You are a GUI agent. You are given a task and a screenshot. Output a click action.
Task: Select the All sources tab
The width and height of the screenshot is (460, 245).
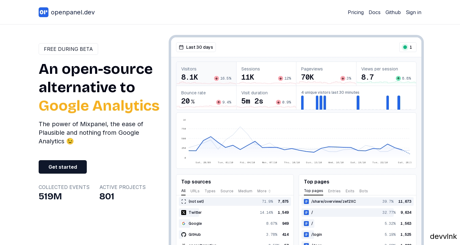(x=183, y=191)
